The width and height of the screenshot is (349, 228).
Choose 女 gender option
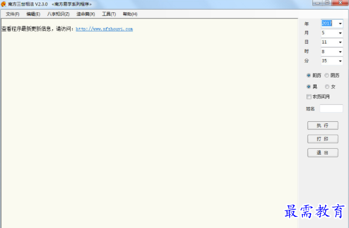(x=327, y=87)
